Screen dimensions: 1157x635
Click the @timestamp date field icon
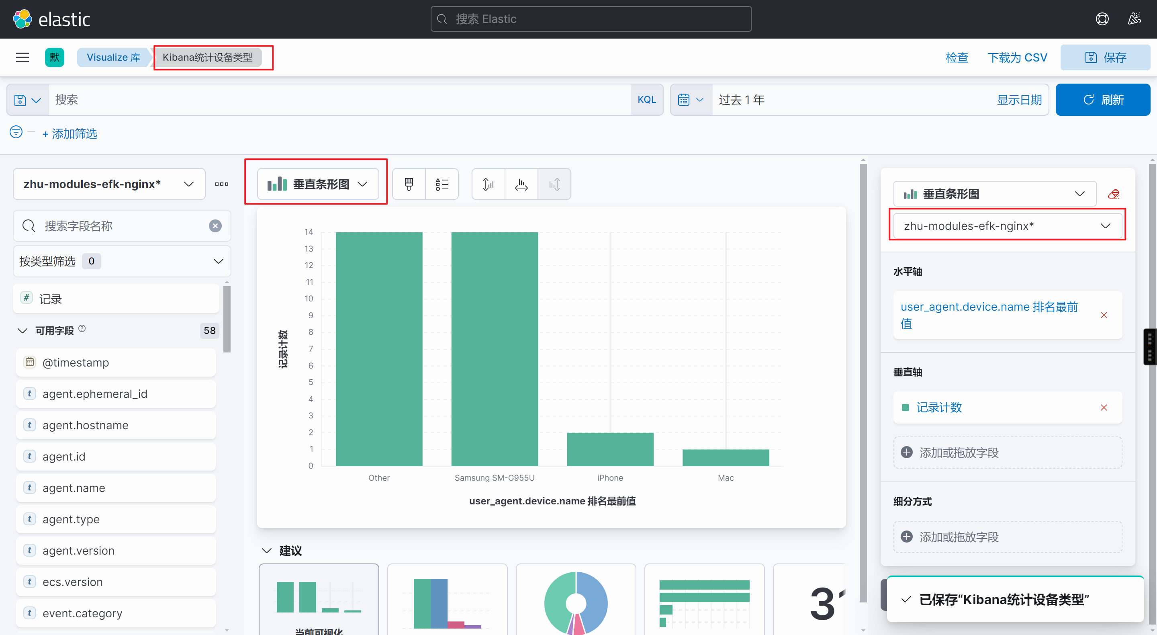[30, 362]
